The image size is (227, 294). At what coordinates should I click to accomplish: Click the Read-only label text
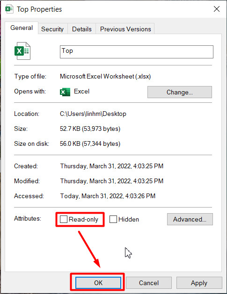click(84, 219)
